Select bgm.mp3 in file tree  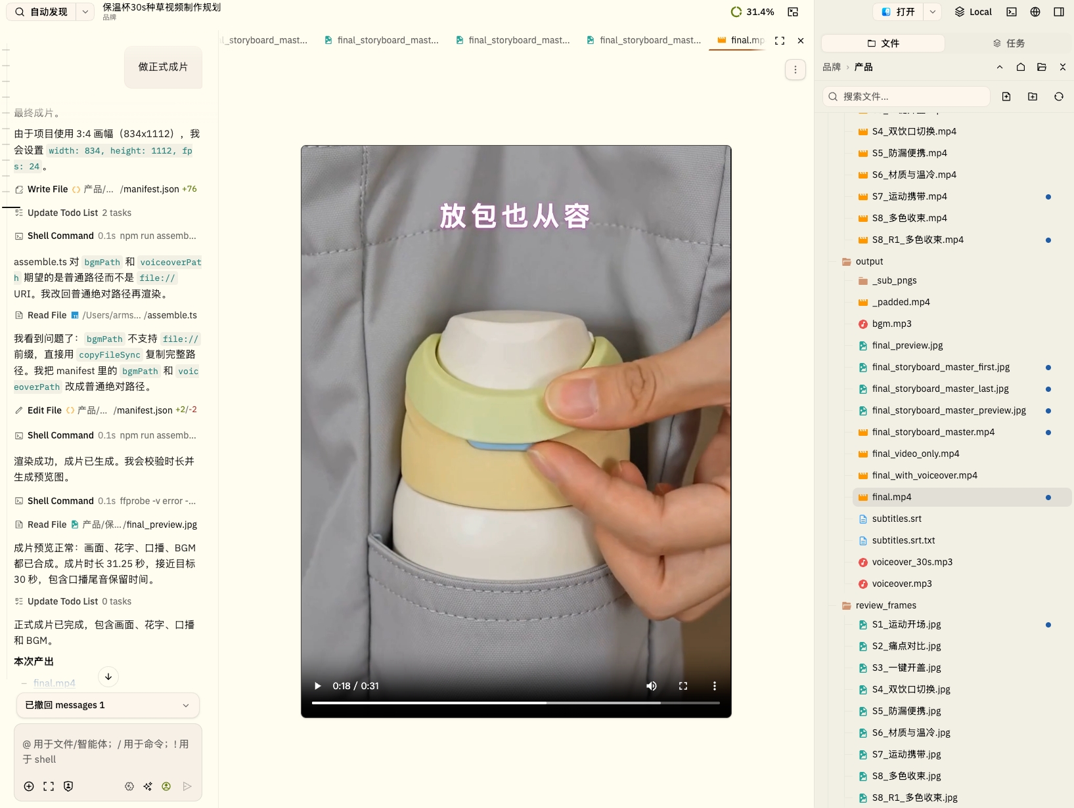coord(891,324)
